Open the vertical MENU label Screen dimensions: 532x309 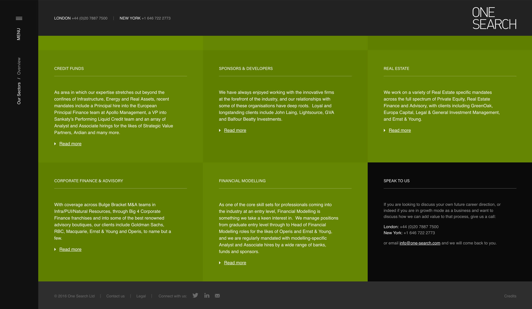point(19,34)
